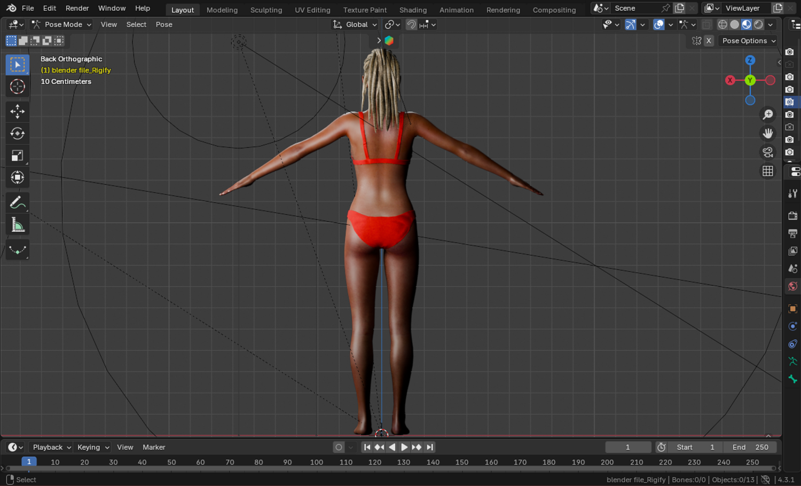This screenshot has height=486, width=801.
Task: Toggle viewport overlays
Action: [x=659, y=25]
